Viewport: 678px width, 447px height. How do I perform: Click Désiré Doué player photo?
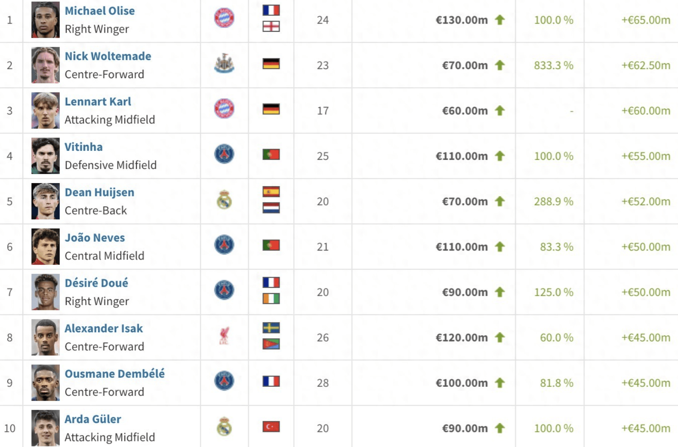[x=46, y=292]
